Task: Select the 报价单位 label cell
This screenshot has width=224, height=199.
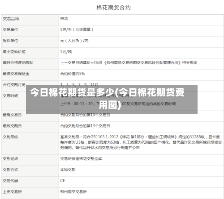Action: point(30,42)
